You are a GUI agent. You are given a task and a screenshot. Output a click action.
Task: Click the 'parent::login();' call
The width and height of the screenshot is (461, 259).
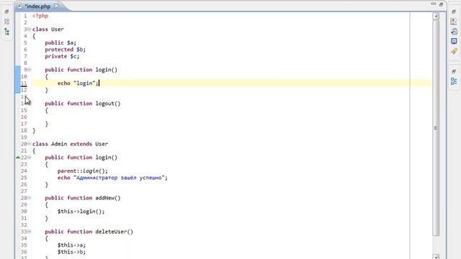(x=83, y=171)
